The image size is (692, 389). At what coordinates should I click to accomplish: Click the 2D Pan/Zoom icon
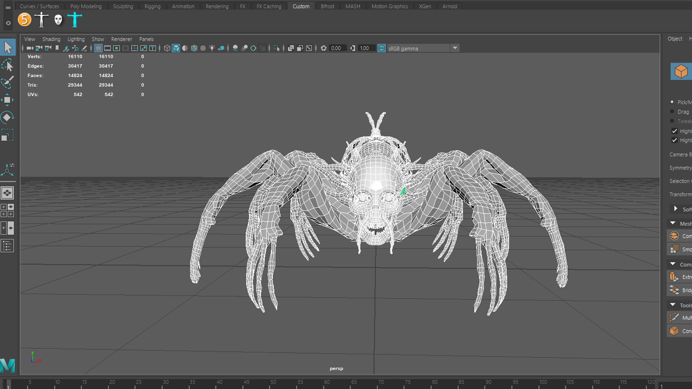point(75,48)
